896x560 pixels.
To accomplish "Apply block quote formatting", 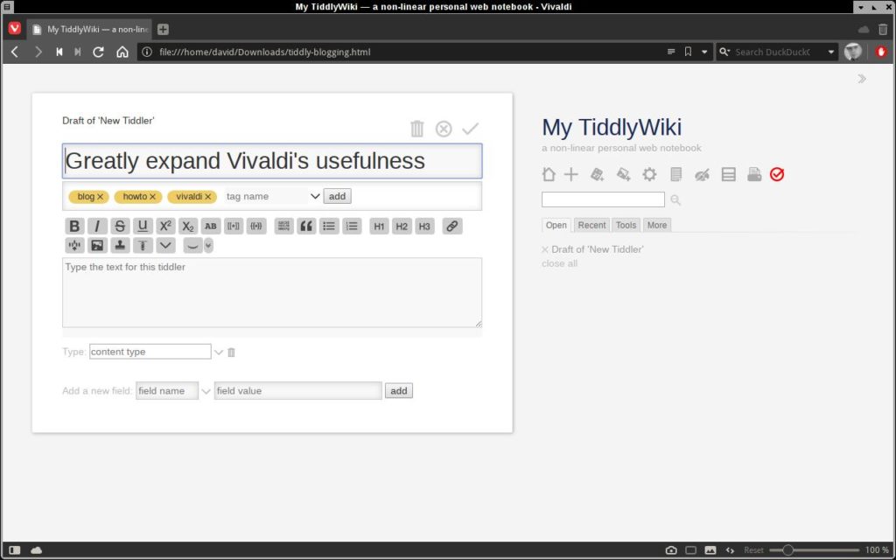I will (306, 227).
